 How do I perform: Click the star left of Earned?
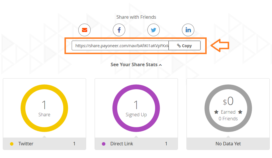coord(216,112)
